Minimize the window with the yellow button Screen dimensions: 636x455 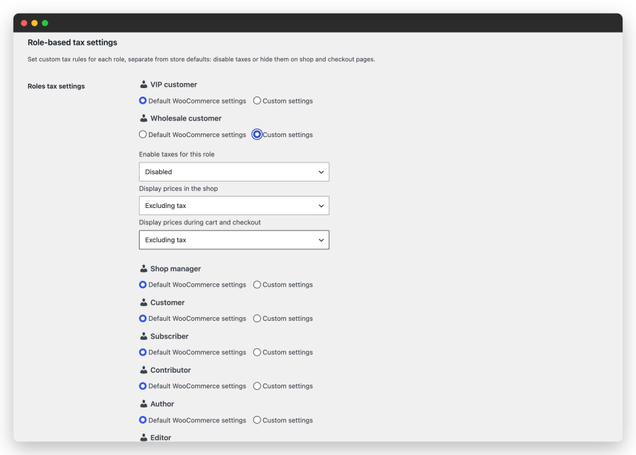[35, 23]
